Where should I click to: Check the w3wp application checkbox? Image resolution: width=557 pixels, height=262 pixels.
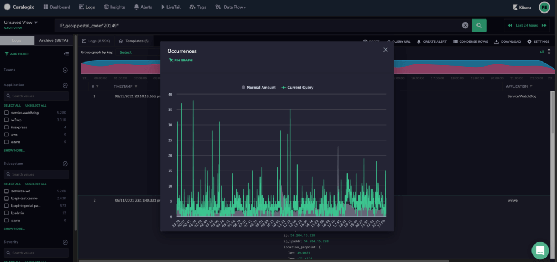[x=7, y=120]
